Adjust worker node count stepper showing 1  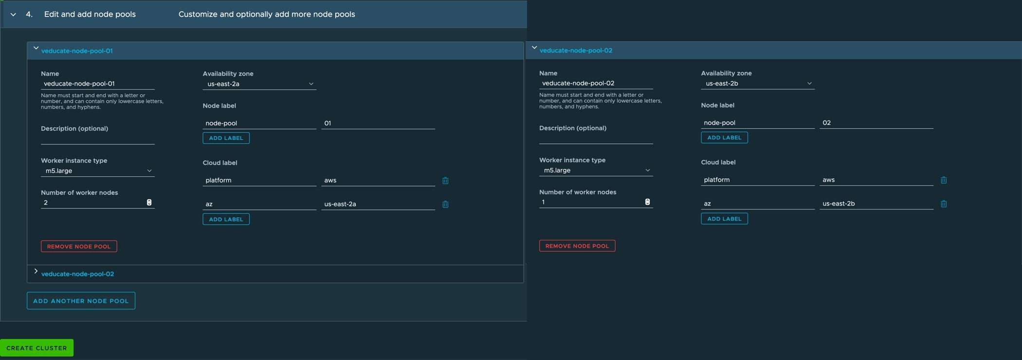click(647, 202)
